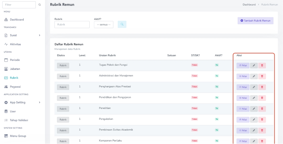Open Pegawai from the sidebar menu
283x144 pixels.
(x=15, y=87)
